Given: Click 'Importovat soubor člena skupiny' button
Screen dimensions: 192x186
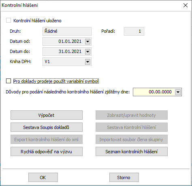Looking at the screenshot, I should [132, 139].
